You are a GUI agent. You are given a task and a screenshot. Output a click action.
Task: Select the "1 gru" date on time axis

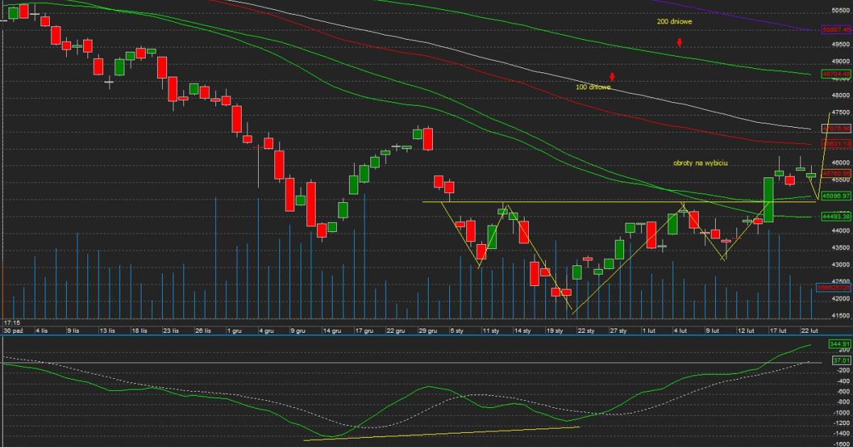[x=234, y=331]
